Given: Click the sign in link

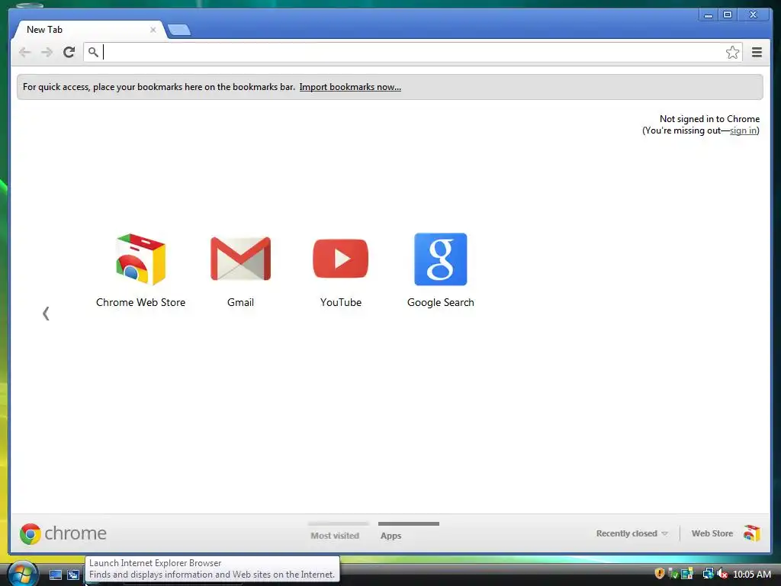Looking at the screenshot, I should click(743, 130).
